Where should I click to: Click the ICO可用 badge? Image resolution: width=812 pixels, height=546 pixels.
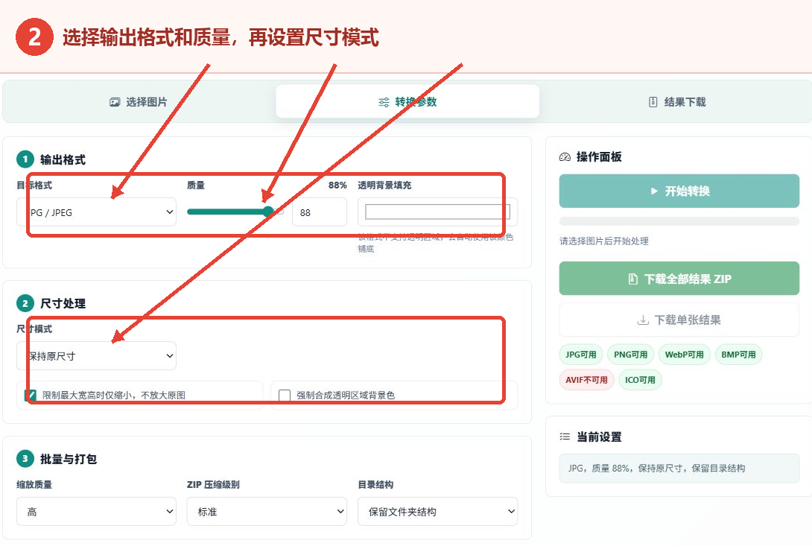click(640, 380)
